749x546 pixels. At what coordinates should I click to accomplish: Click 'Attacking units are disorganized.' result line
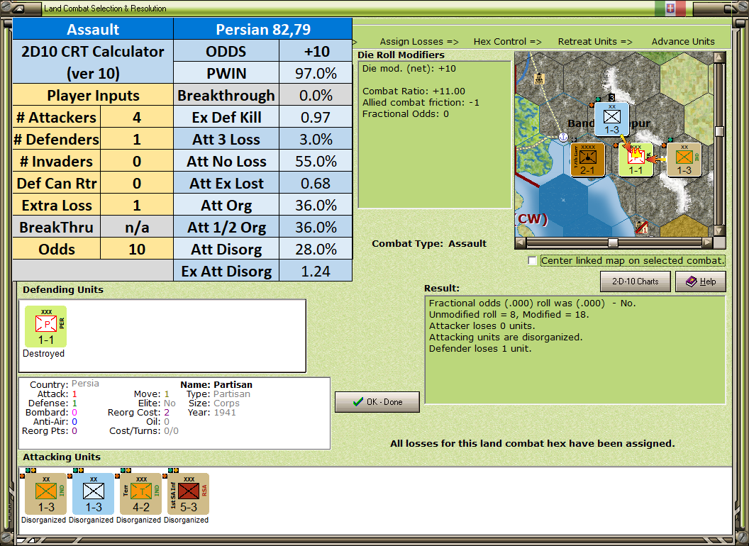coord(506,338)
